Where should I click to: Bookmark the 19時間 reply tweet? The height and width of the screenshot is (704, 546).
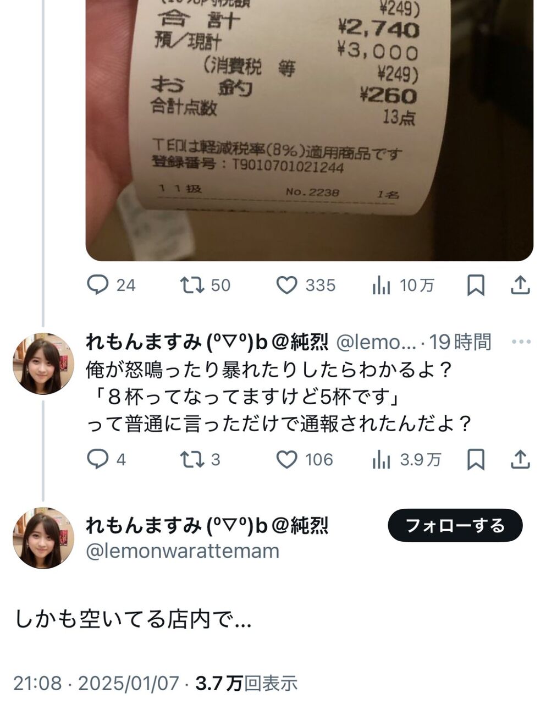(476, 460)
